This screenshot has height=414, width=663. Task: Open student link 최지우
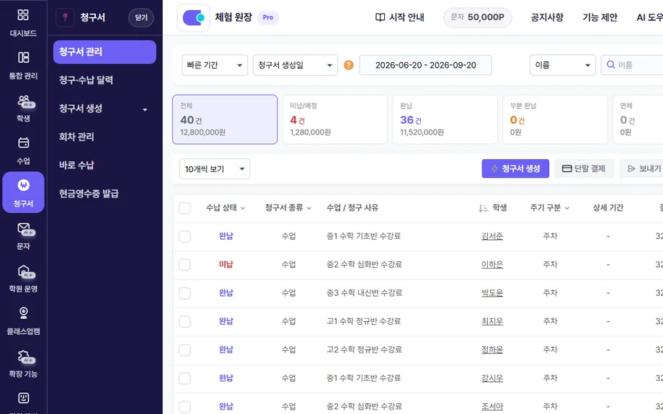pos(492,321)
